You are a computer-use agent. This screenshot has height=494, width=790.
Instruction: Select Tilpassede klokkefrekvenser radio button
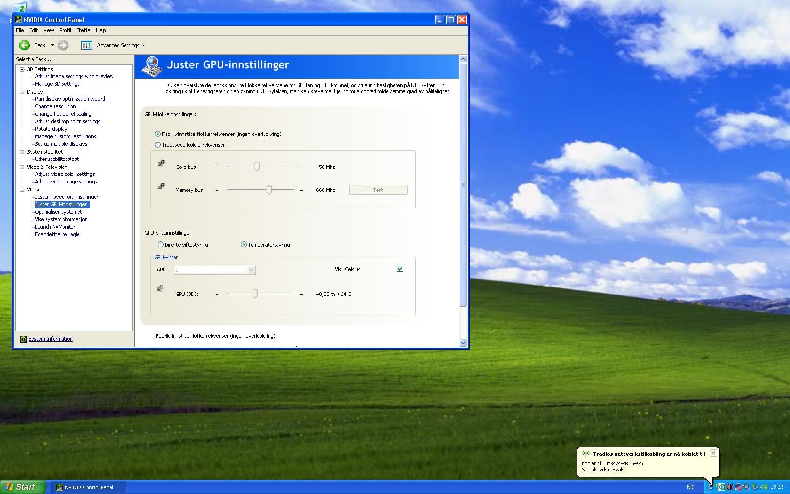point(158,145)
